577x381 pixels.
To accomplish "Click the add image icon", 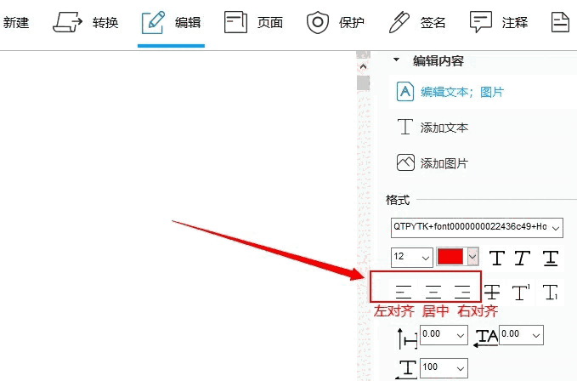I will [x=405, y=162].
